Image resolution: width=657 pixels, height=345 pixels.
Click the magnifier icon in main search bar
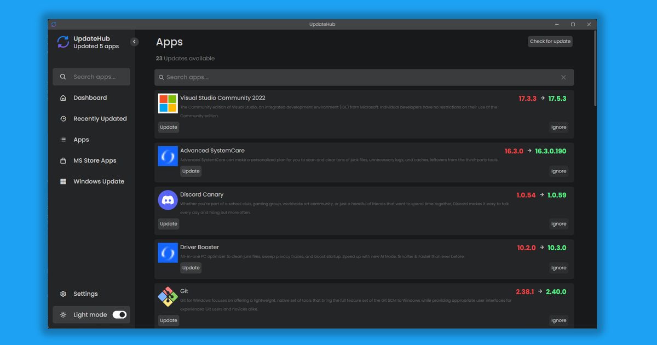tap(162, 77)
